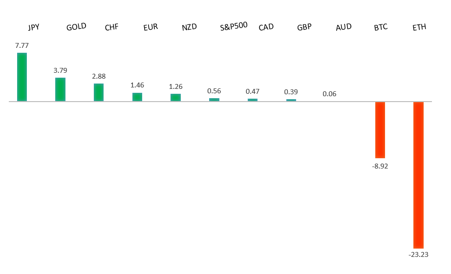Click the S&P500 category label

click(234, 26)
